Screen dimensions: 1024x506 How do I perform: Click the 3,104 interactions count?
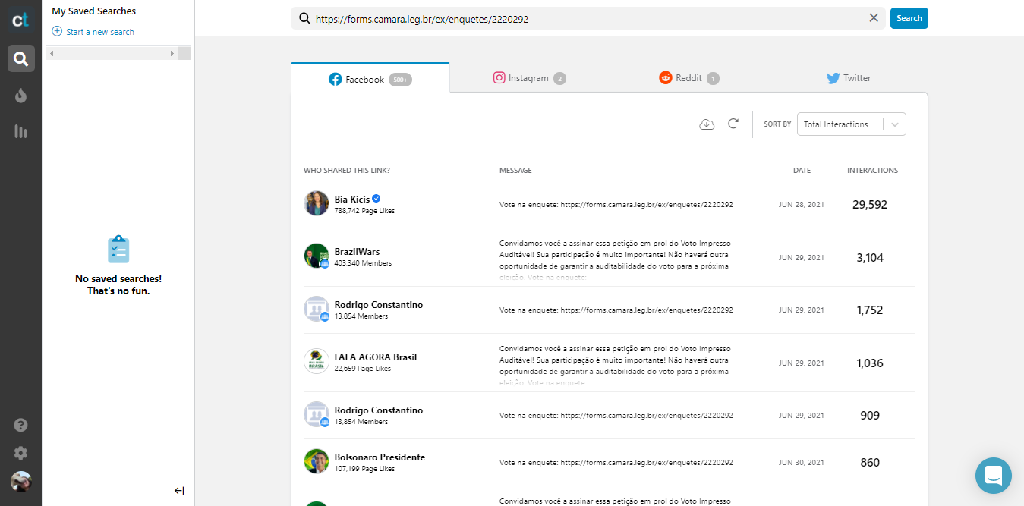870,258
